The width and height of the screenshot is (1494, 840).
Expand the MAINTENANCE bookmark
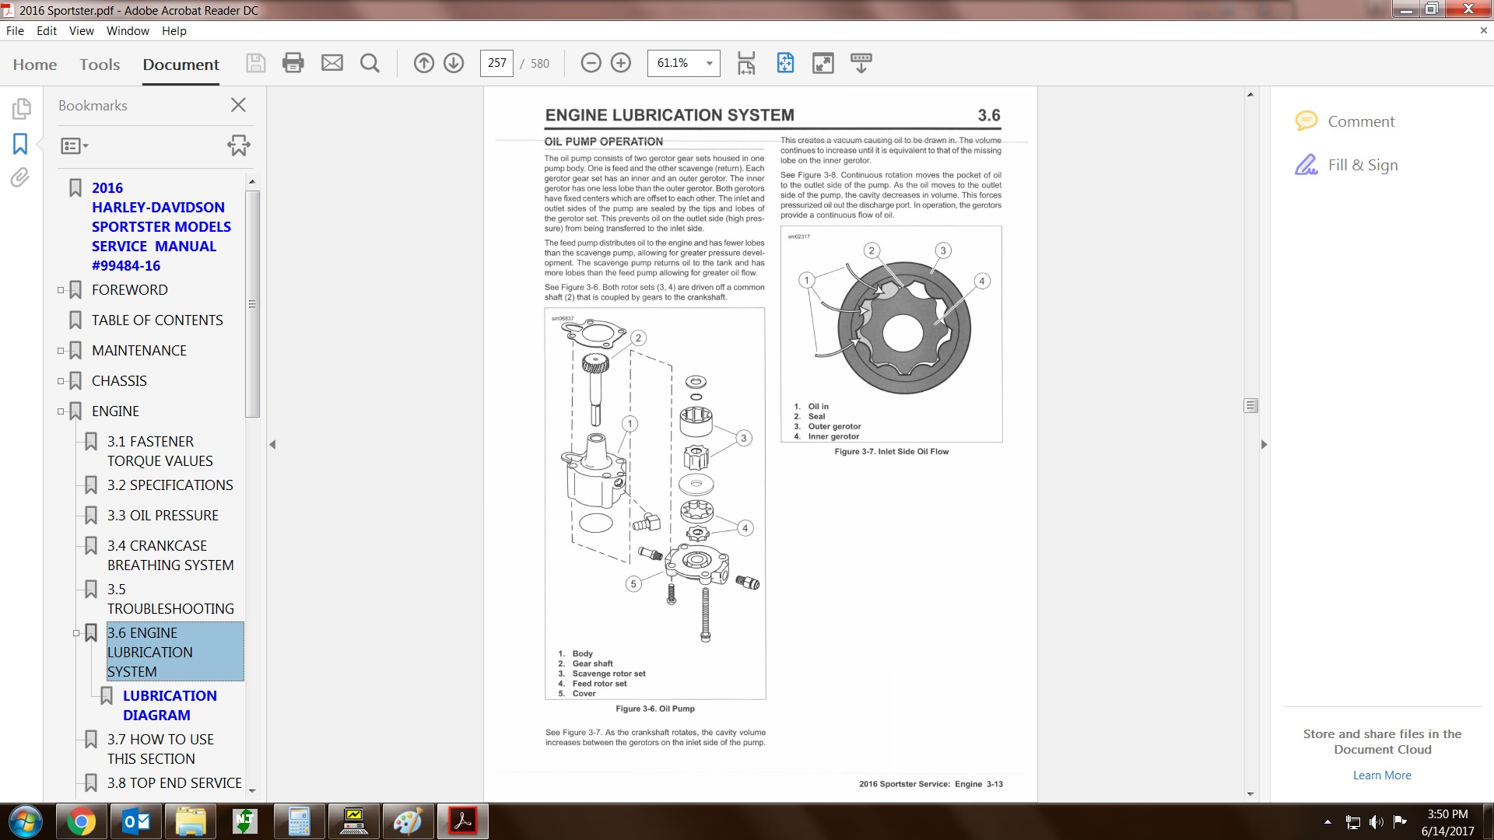tap(61, 351)
